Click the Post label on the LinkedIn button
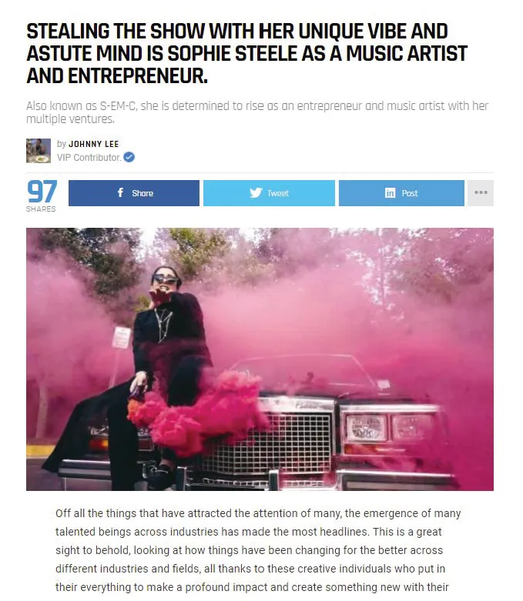523x601 pixels. click(410, 193)
